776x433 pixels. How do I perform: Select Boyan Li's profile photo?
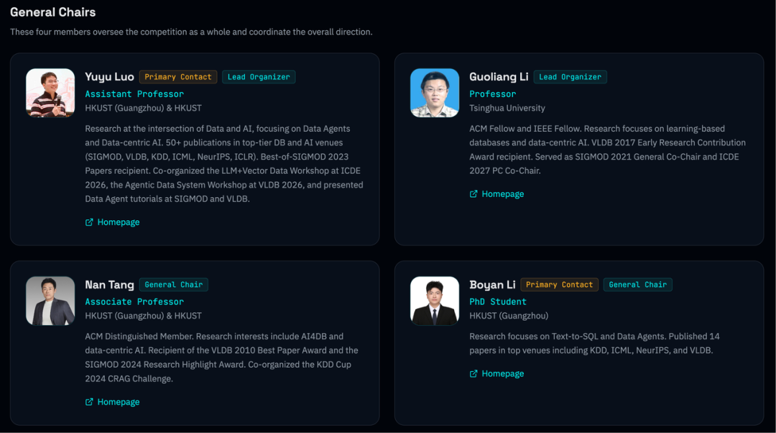coord(435,301)
